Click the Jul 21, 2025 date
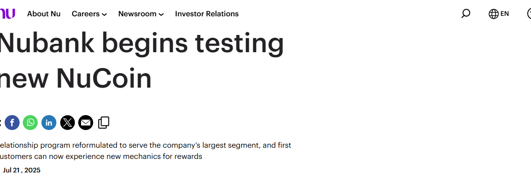 click(21, 170)
